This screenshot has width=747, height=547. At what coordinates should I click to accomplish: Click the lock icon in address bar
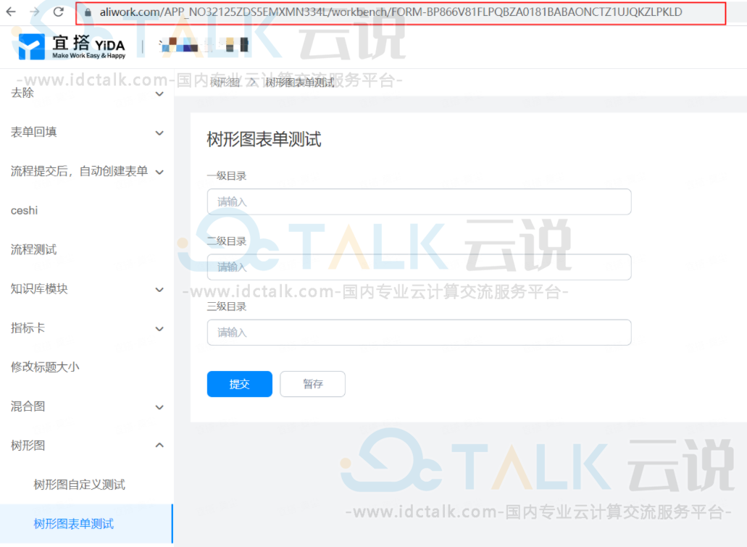coord(88,12)
